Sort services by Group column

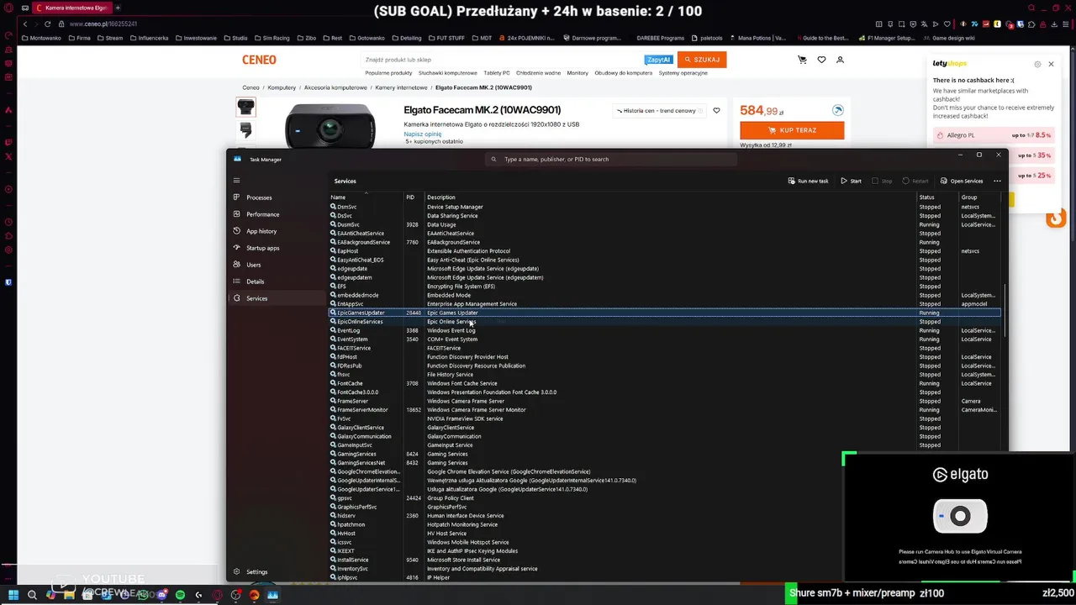979,197
